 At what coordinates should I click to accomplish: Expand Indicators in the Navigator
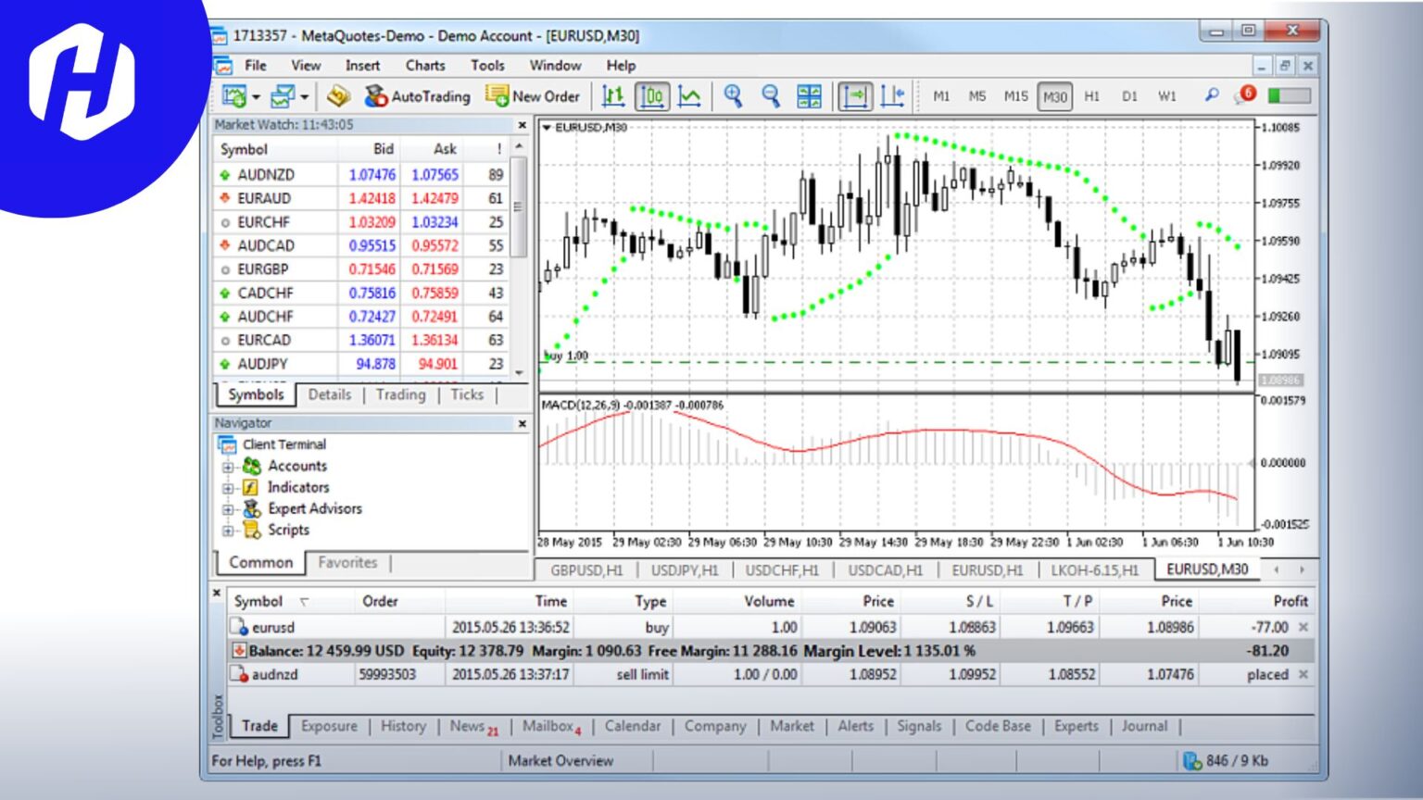click(x=229, y=487)
